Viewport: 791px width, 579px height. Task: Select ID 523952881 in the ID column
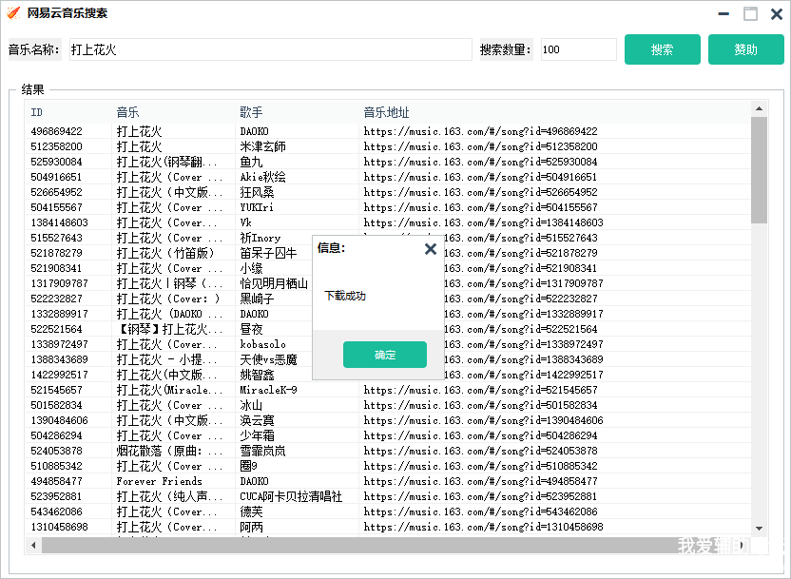click(x=56, y=496)
